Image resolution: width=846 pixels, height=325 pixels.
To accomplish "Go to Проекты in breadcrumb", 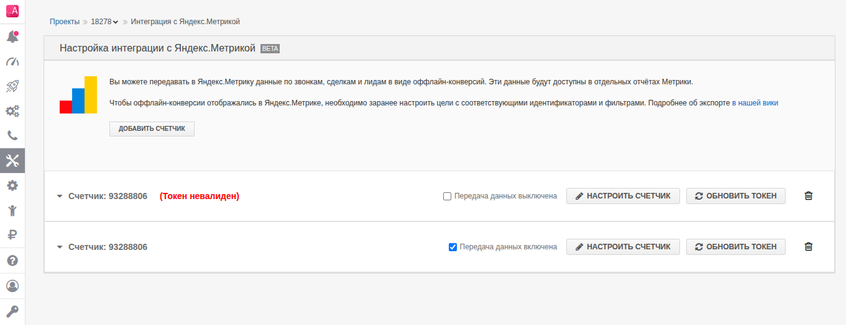I will pyautogui.click(x=65, y=22).
